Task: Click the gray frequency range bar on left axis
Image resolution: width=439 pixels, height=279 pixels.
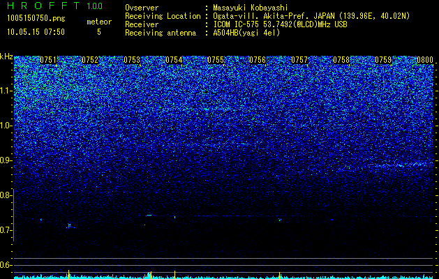Action: (13, 216)
